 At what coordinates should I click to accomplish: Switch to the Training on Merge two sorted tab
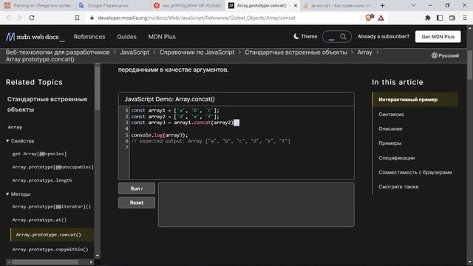[38, 5]
